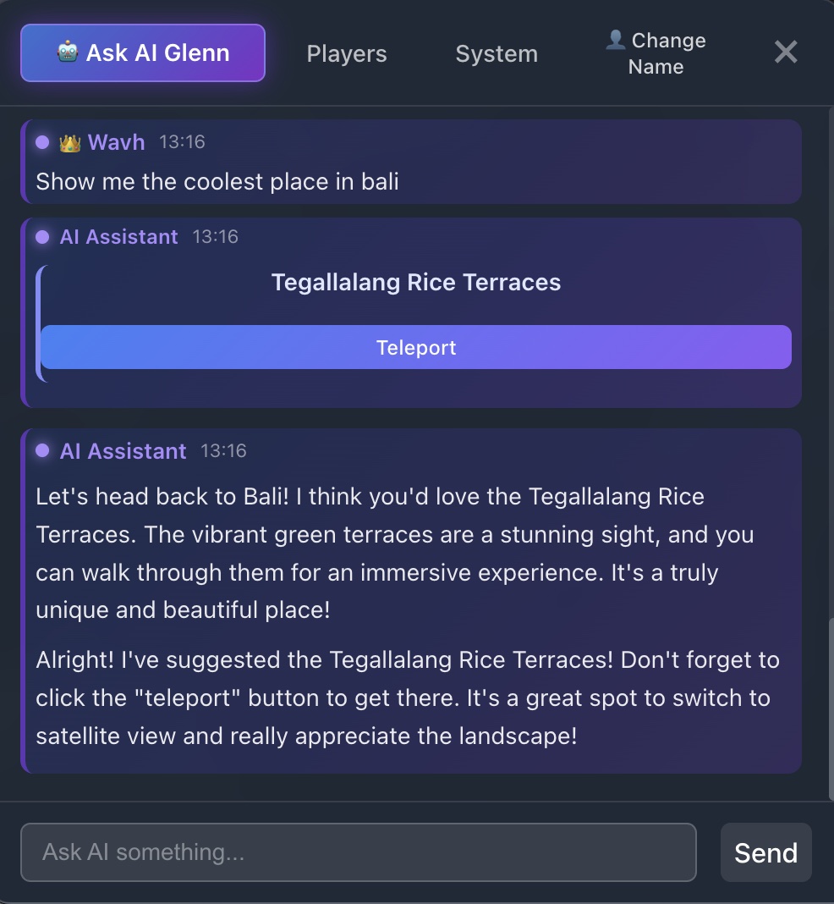Select the Ask AI Glenn tab
This screenshot has width=834, height=904.
tap(142, 52)
